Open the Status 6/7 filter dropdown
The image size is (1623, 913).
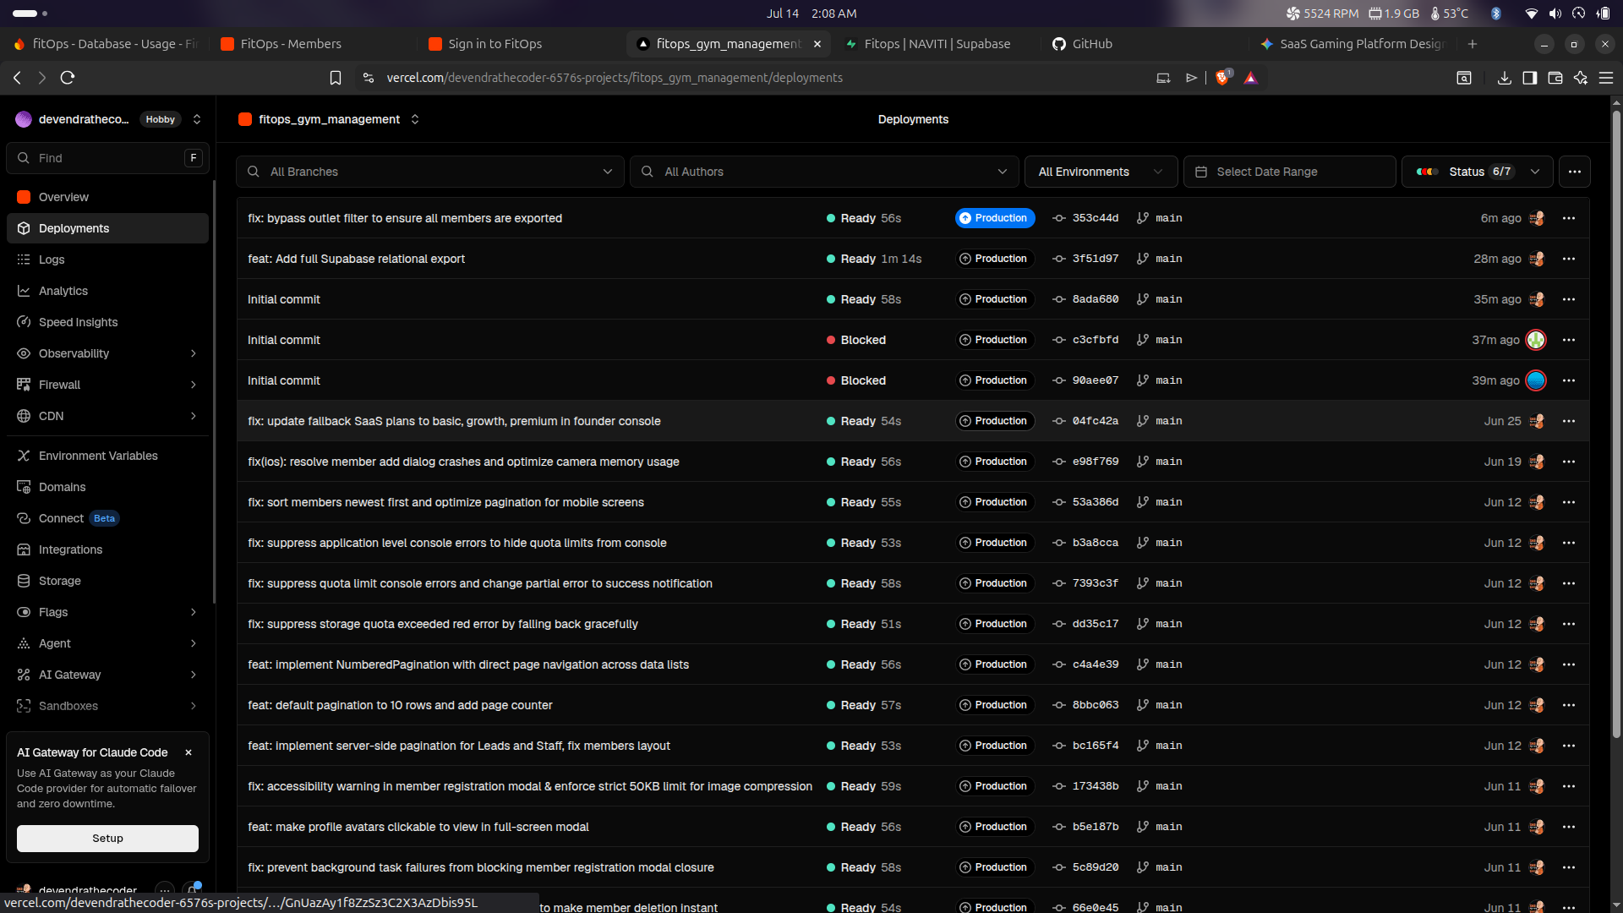pos(1478,172)
